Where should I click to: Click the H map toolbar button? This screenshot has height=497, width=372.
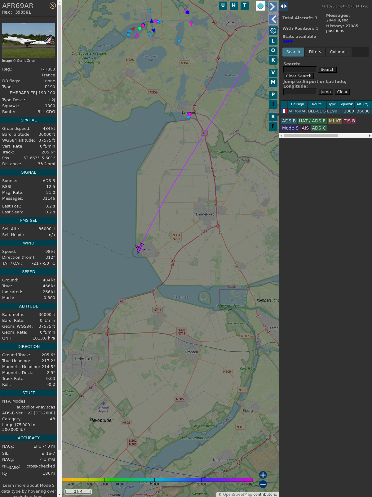tap(234, 6)
